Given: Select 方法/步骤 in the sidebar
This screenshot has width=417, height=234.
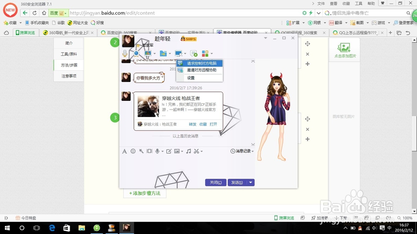Looking at the screenshot, I should (69, 65).
